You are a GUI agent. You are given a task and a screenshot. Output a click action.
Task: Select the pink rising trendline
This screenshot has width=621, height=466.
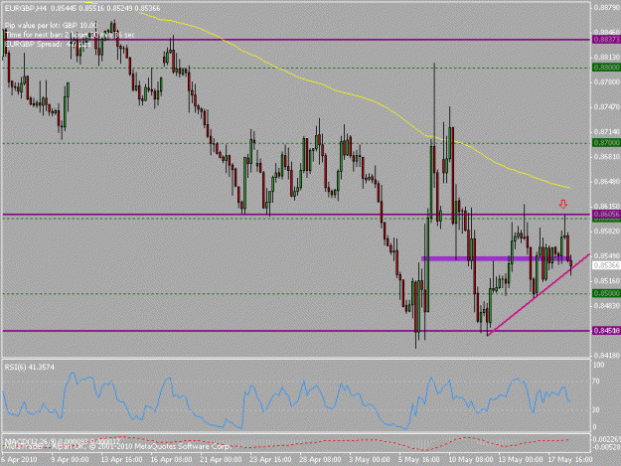pyautogui.click(x=539, y=295)
